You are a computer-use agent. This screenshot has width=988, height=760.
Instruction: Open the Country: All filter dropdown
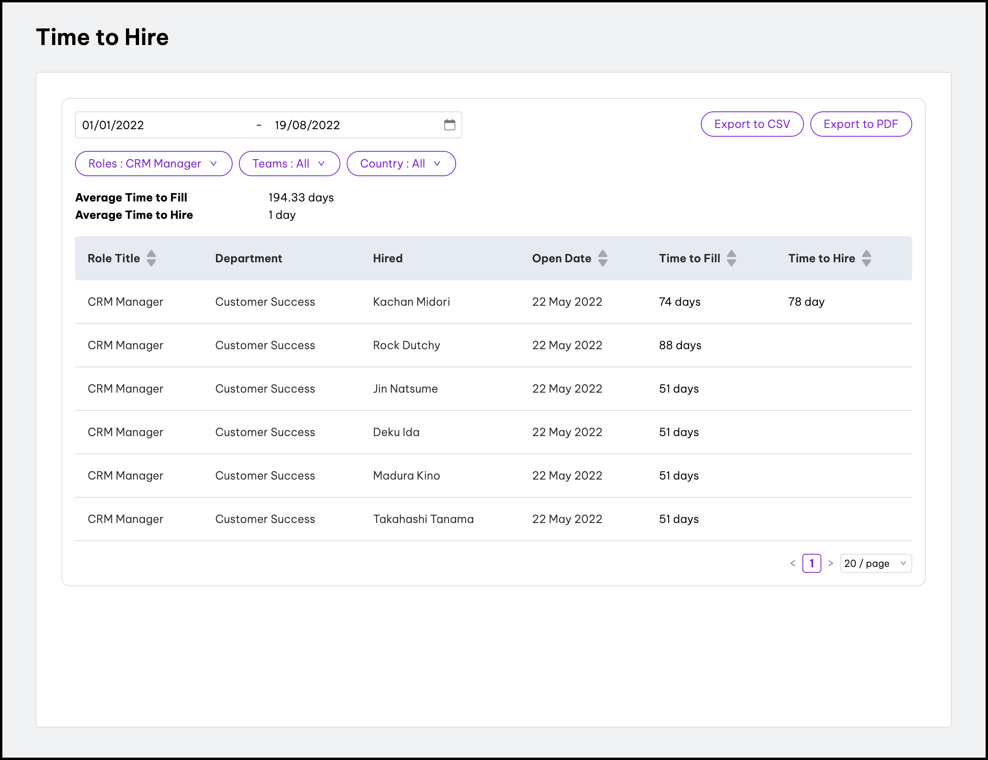(401, 164)
